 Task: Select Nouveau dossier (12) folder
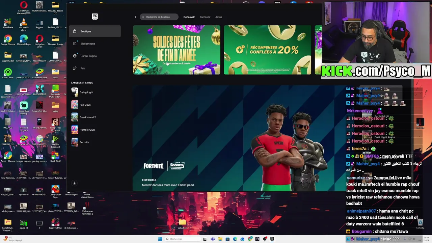point(55,8)
